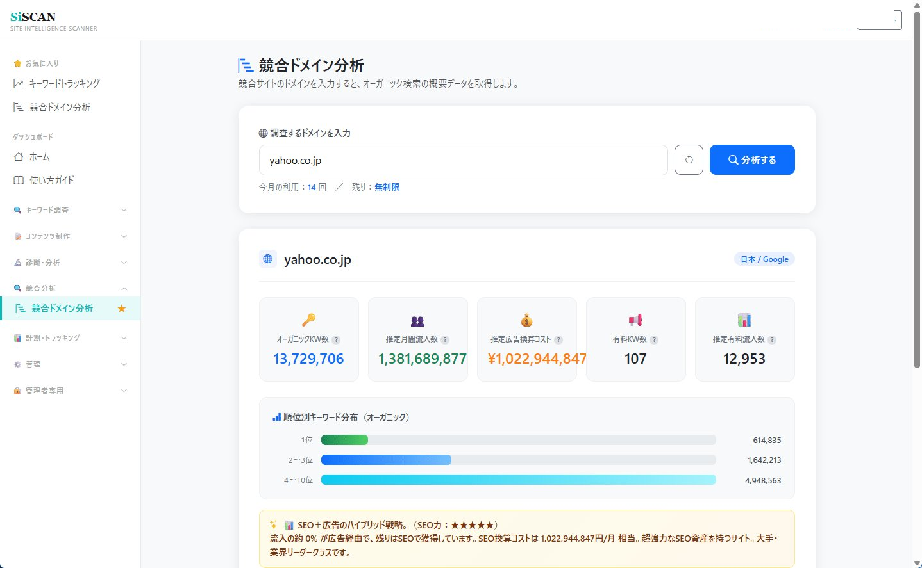Click the domain input field with yahoo.co.jp
This screenshot has width=922, height=568.
[464, 160]
